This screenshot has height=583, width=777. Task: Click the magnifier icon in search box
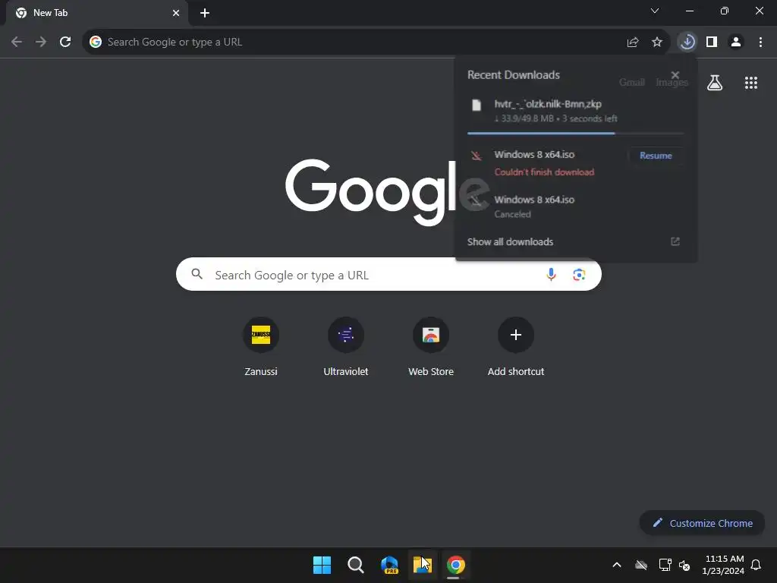pyautogui.click(x=197, y=274)
